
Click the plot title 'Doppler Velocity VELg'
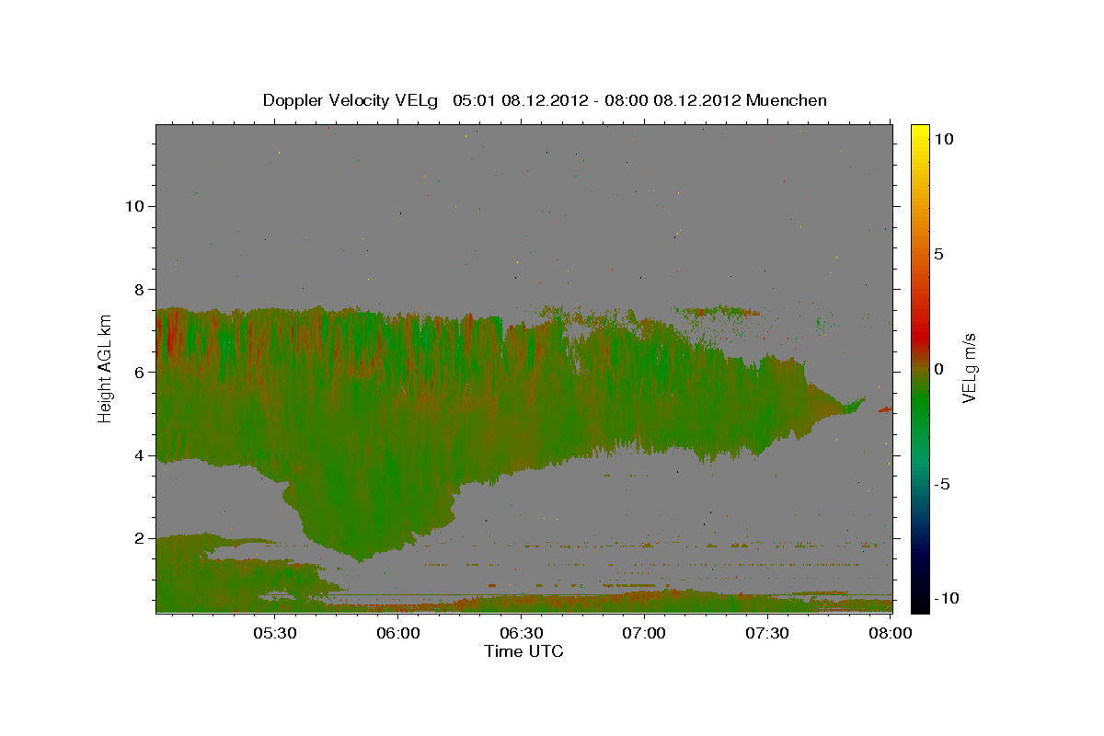tap(352, 100)
